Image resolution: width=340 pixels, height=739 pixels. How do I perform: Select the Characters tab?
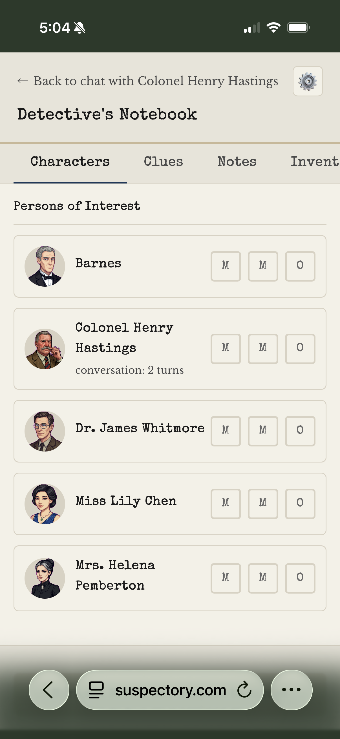[x=70, y=162]
